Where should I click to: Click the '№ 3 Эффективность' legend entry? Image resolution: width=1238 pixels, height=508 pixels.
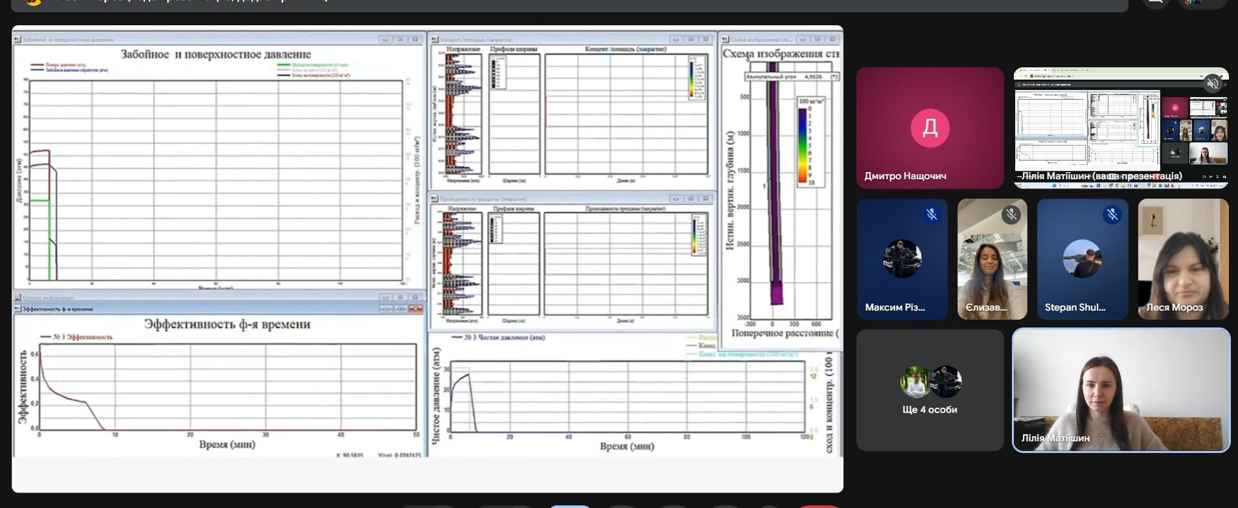coord(76,337)
